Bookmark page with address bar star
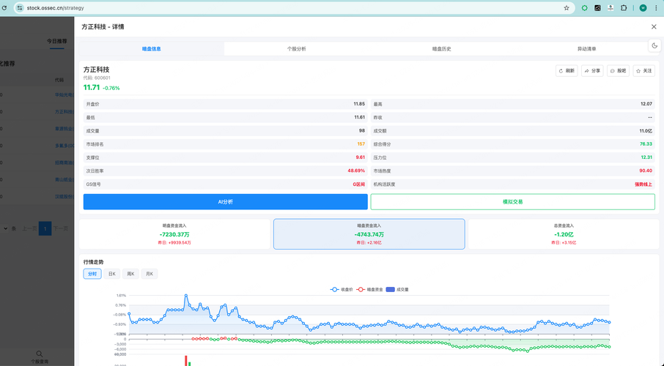 (567, 7)
